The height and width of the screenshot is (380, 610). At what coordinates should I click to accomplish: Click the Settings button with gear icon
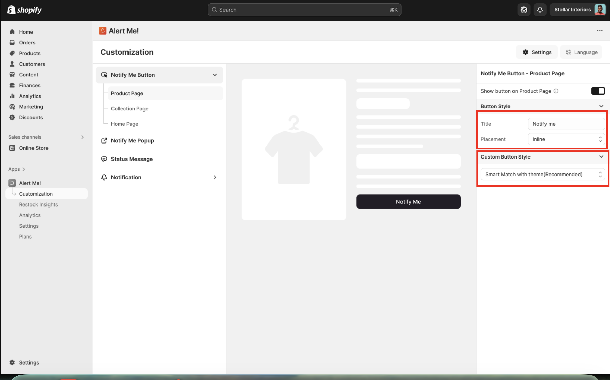pos(537,52)
